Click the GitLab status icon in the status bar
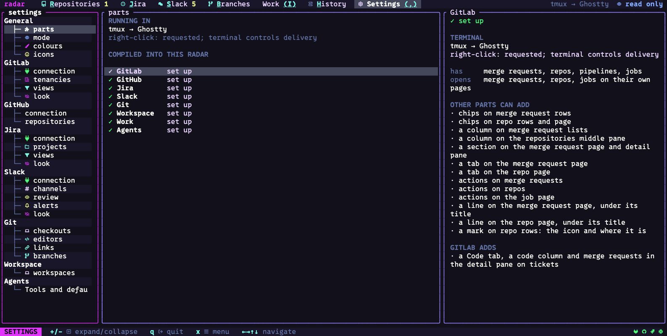 click(x=635, y=332)
